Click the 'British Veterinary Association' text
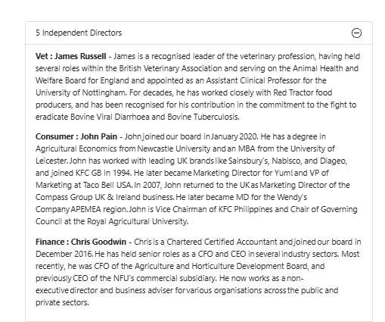This screenshot has height=322, width=385. 170,68
